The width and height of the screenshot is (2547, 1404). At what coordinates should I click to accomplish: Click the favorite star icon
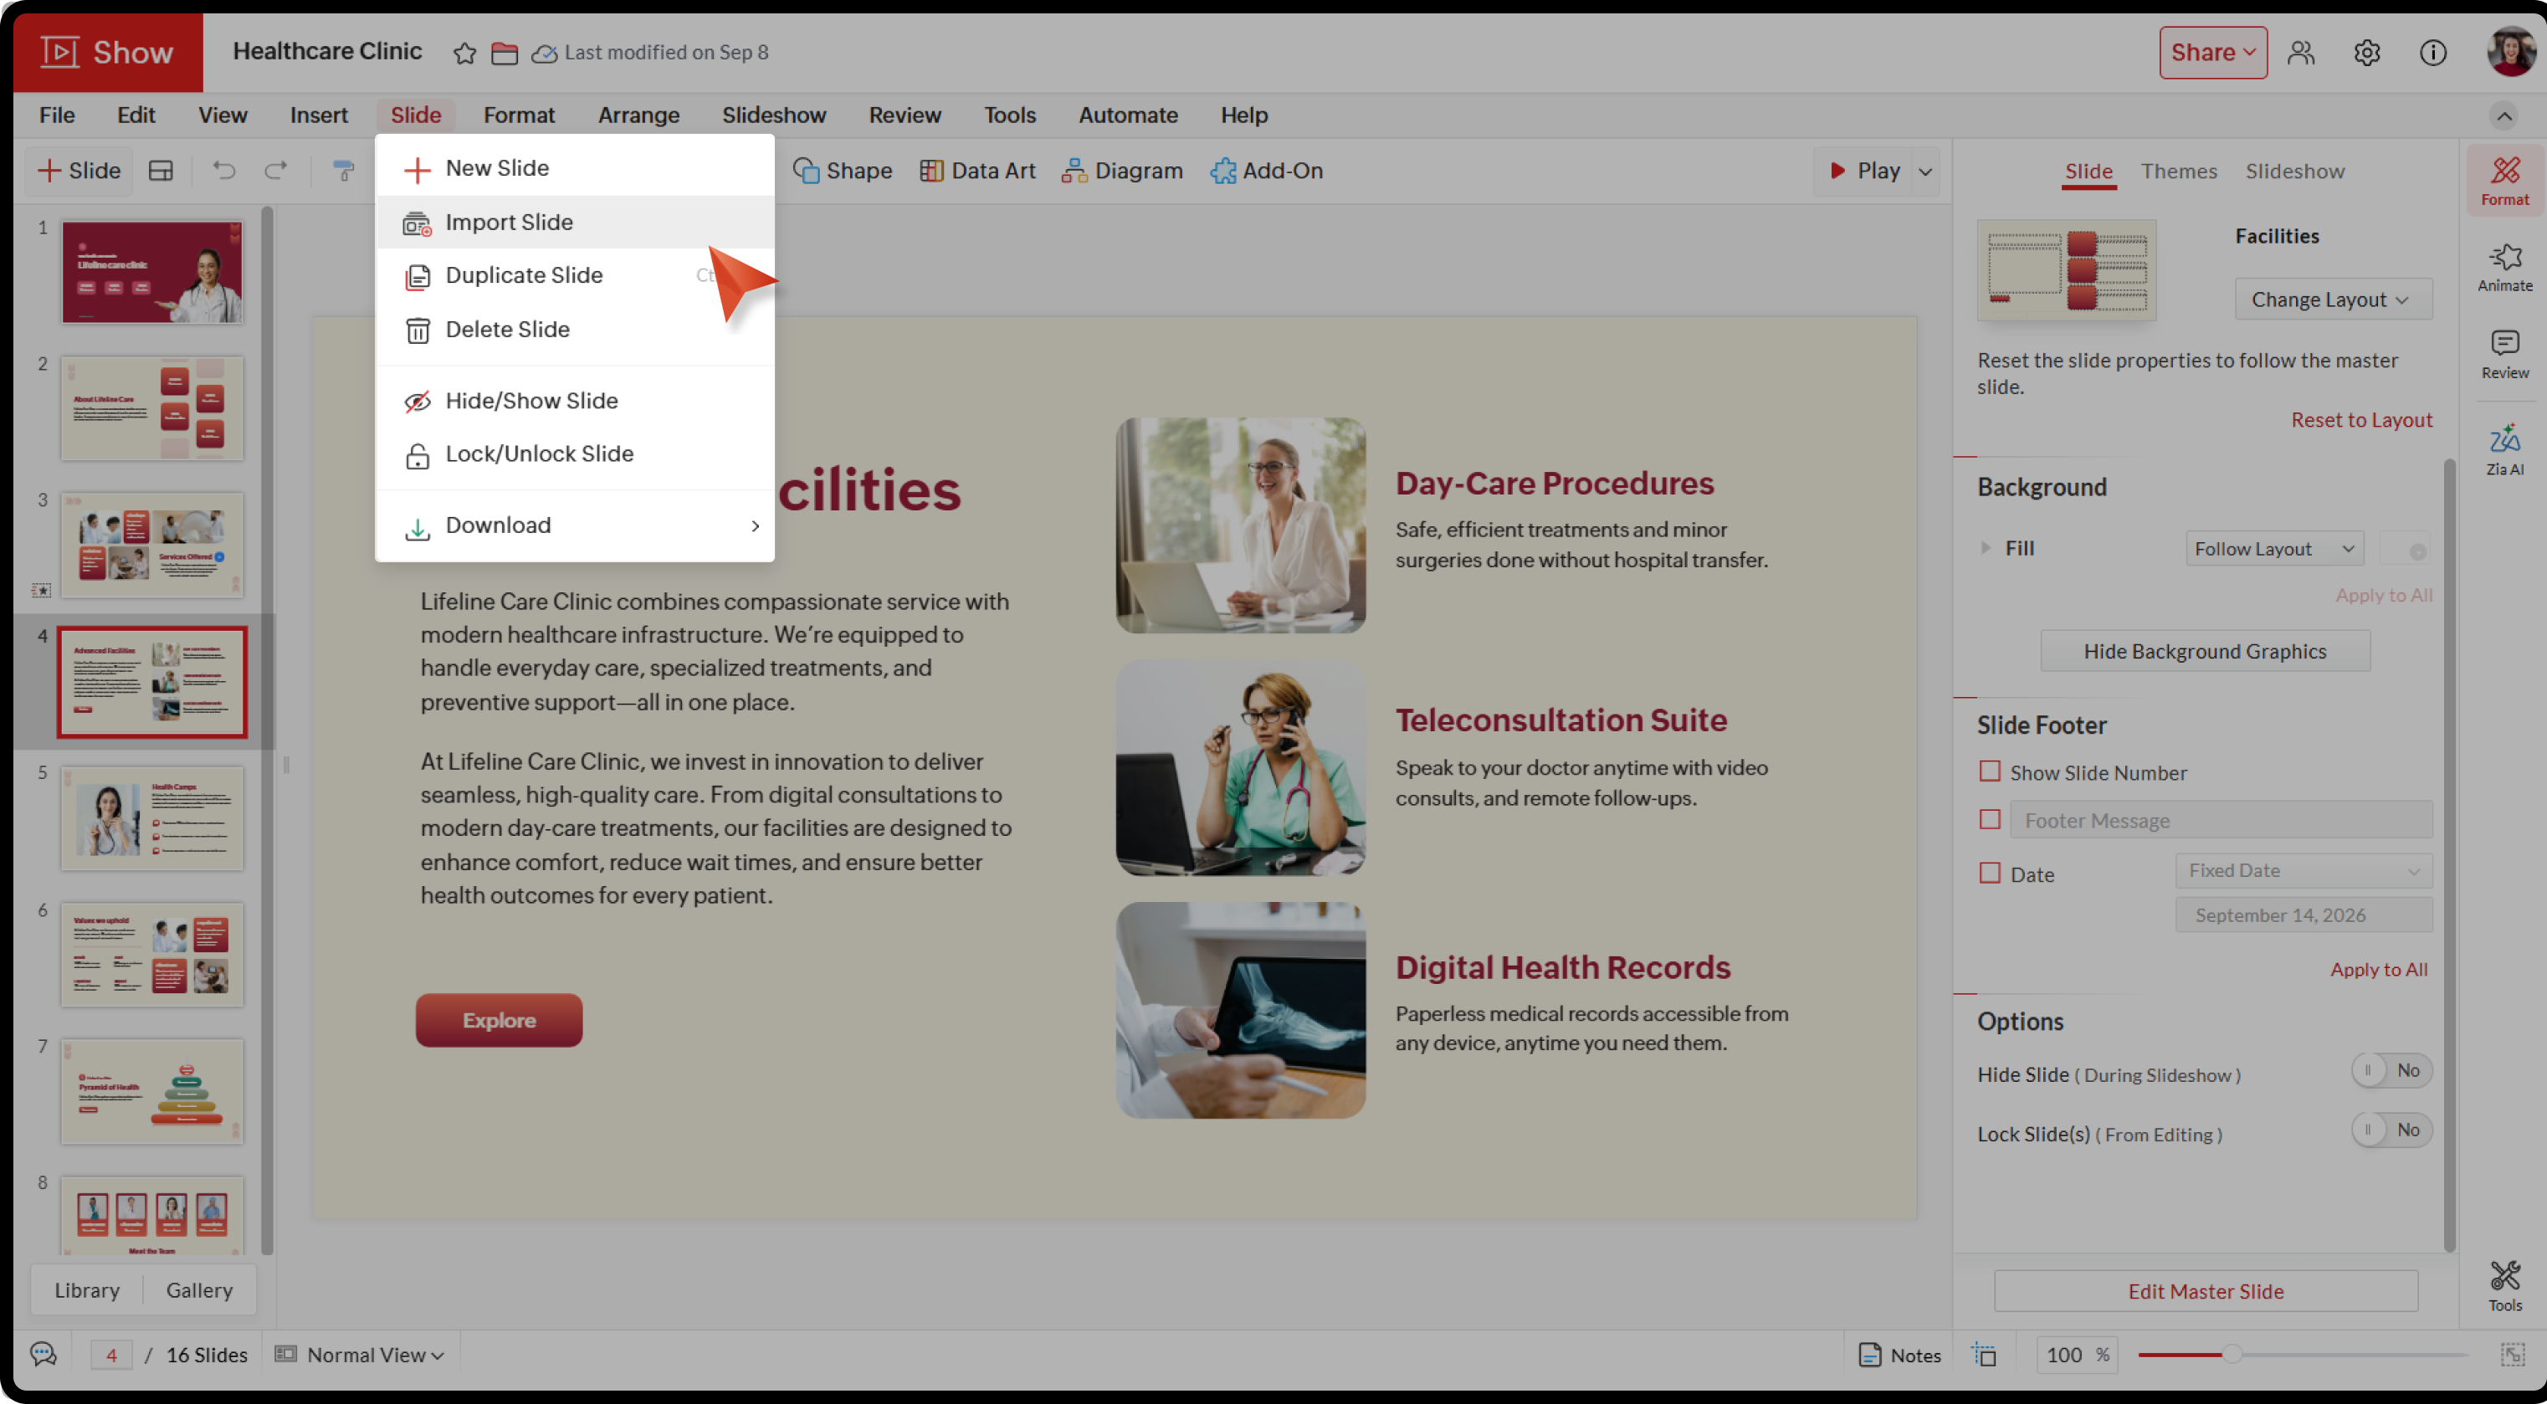464,53
